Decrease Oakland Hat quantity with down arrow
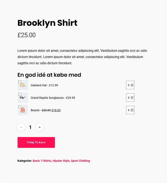Viewport: 167px width, 183px height. pos(132,86)
